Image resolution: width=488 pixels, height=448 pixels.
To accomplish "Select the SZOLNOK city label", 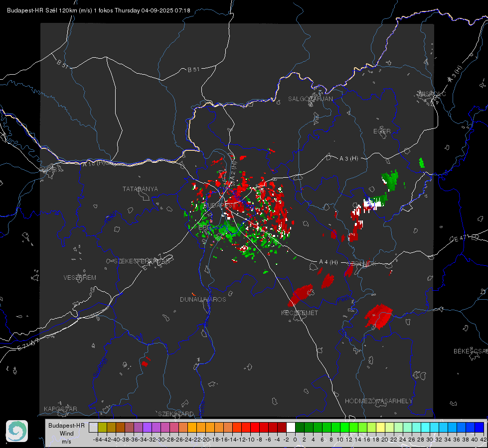I will 362,264.
